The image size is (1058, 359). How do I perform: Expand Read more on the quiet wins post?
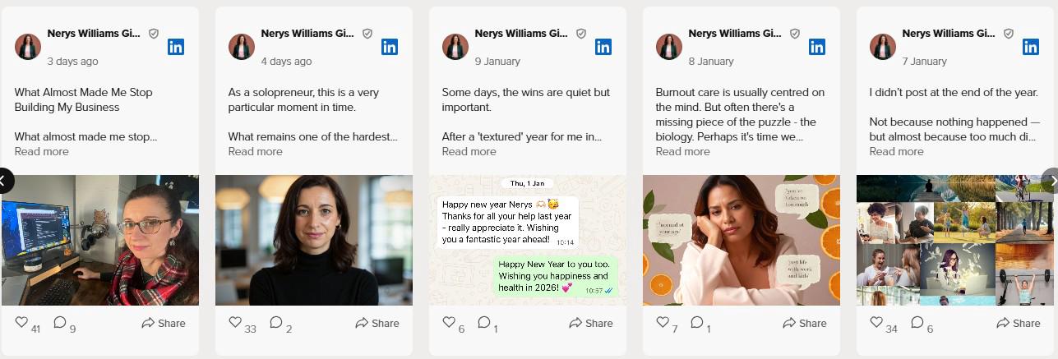469,151
